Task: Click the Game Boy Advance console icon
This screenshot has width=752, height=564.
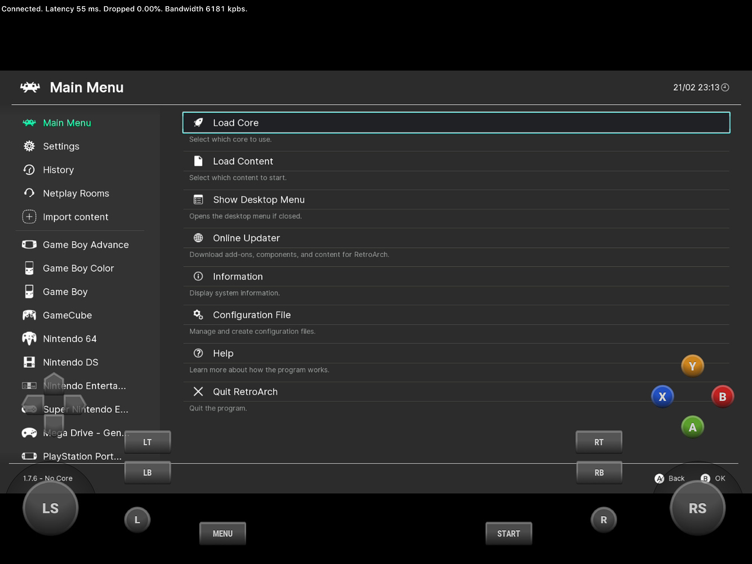Action: click(29, 244)
